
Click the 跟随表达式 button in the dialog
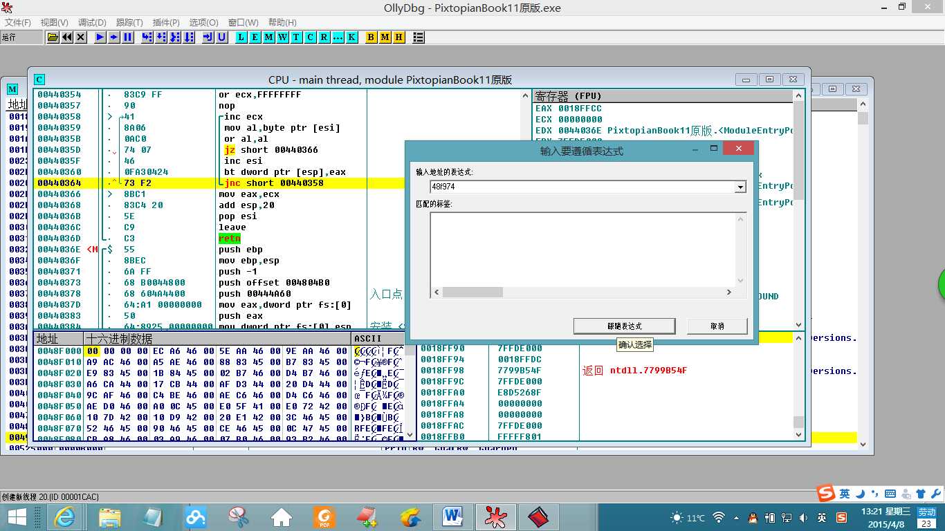624,326
